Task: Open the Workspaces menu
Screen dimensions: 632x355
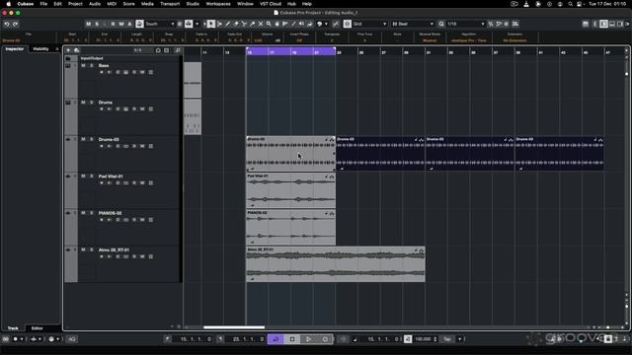Action: [218, 4]
